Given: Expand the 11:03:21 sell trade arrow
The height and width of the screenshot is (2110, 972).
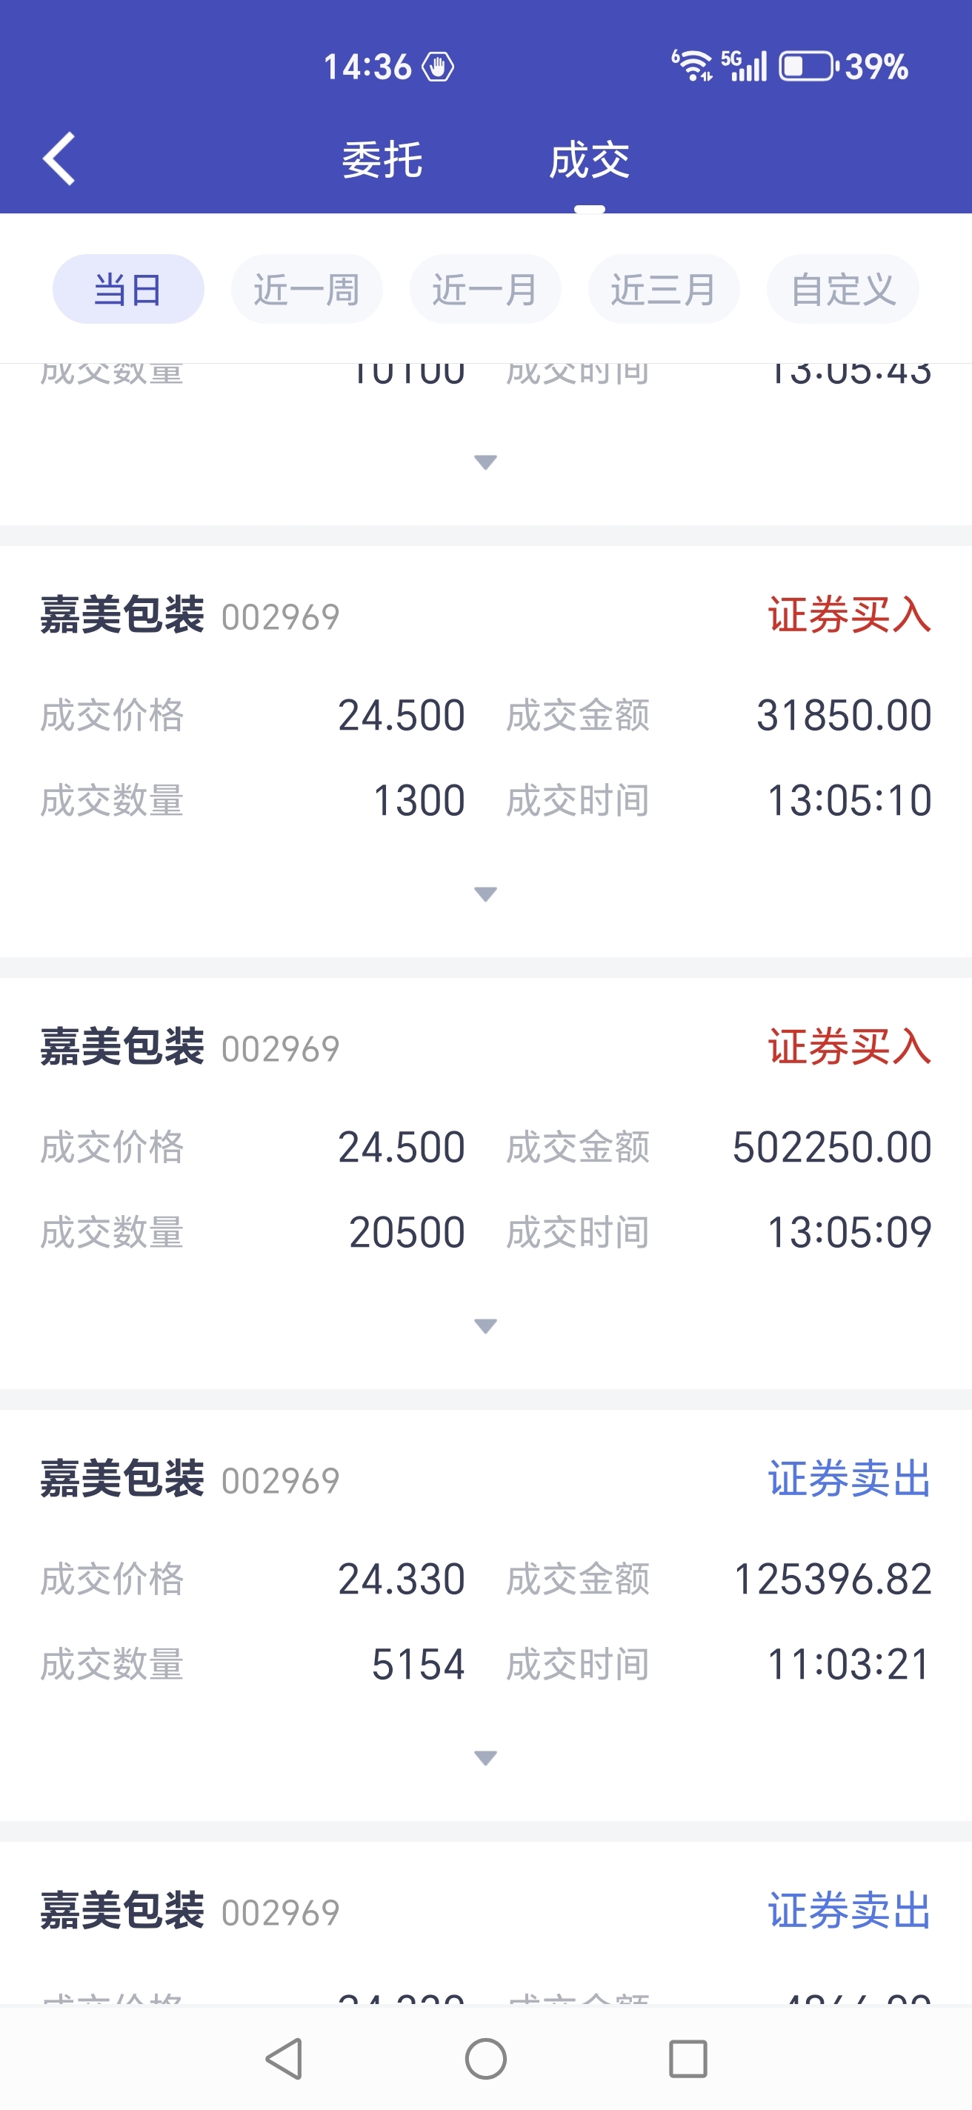Looking at the screenshot, I should 485,1758.
